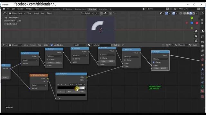The image size is (206, 115).
Task: Open the Window menu
Action: click(x=29, y=9)
